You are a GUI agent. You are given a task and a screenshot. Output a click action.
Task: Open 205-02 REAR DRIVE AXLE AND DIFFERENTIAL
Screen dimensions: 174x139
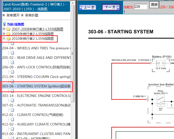36,58
